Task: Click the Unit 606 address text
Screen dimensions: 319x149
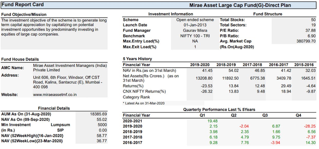Action: click(x=68, y=82)
